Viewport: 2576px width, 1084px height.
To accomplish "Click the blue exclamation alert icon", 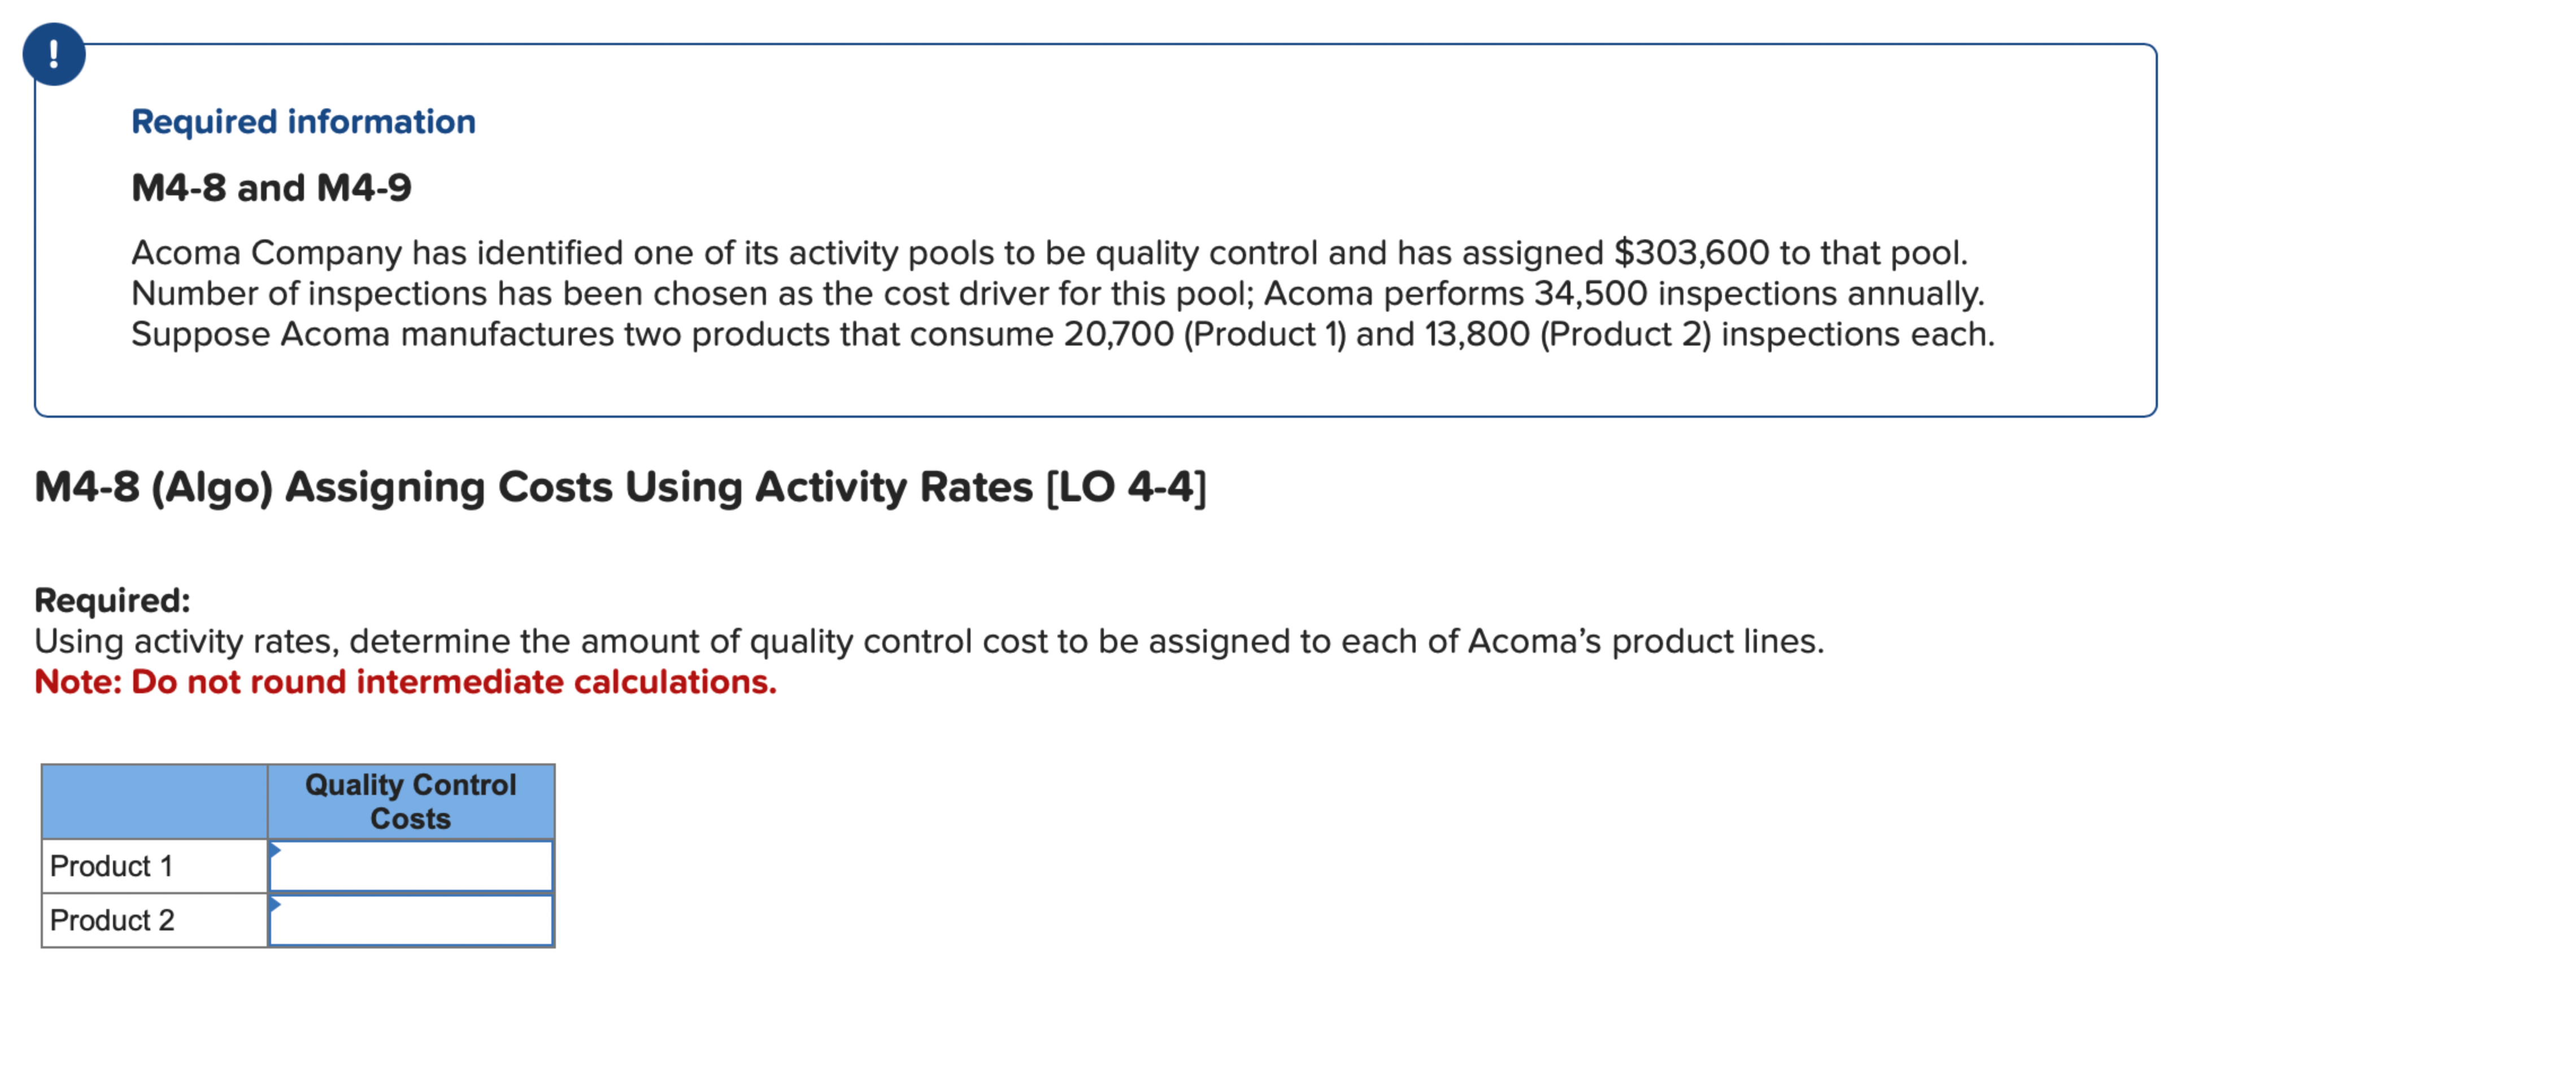I will click(55, 55).
